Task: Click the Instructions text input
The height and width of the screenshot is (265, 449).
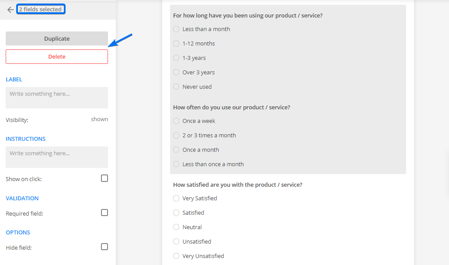Action: 57,157
